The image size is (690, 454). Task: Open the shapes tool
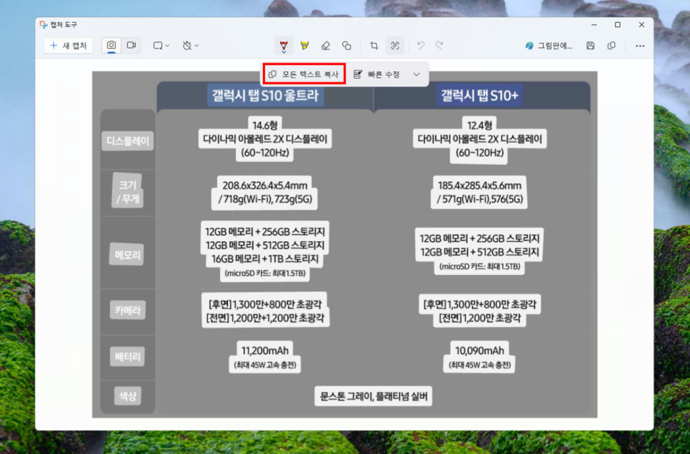click(346, 45)
